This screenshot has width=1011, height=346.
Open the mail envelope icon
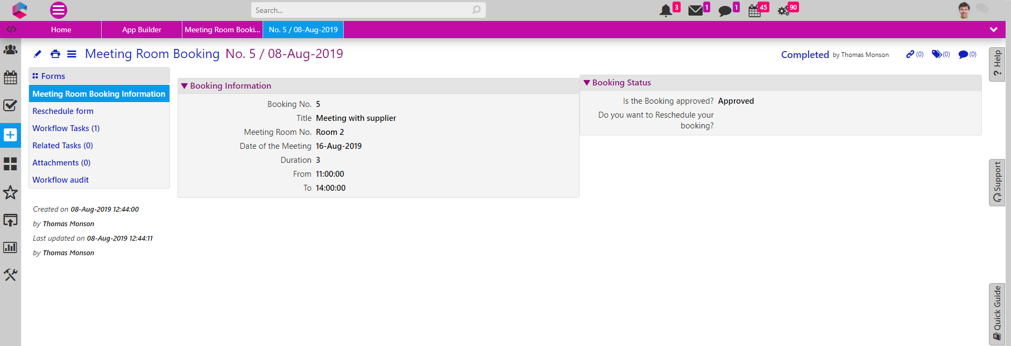click(695, 10)
